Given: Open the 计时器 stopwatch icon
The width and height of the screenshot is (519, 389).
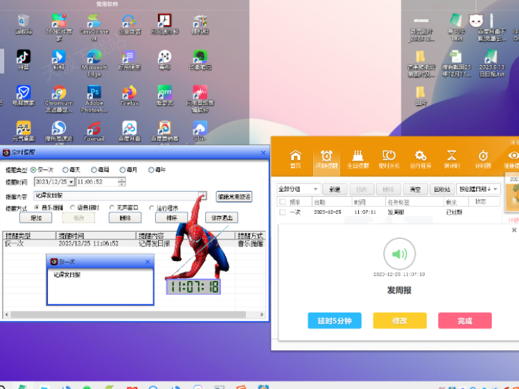Looking at the screenshot, I should point(483,159).
